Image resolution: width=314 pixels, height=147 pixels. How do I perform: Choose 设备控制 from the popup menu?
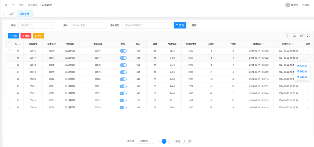coord(302,71)
